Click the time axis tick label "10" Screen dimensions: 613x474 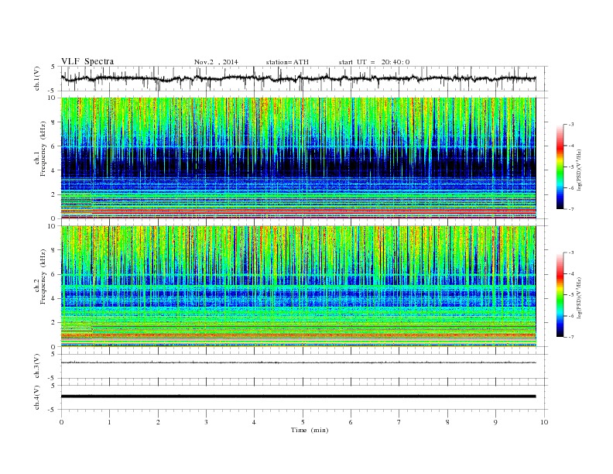(x=544, y=422)
